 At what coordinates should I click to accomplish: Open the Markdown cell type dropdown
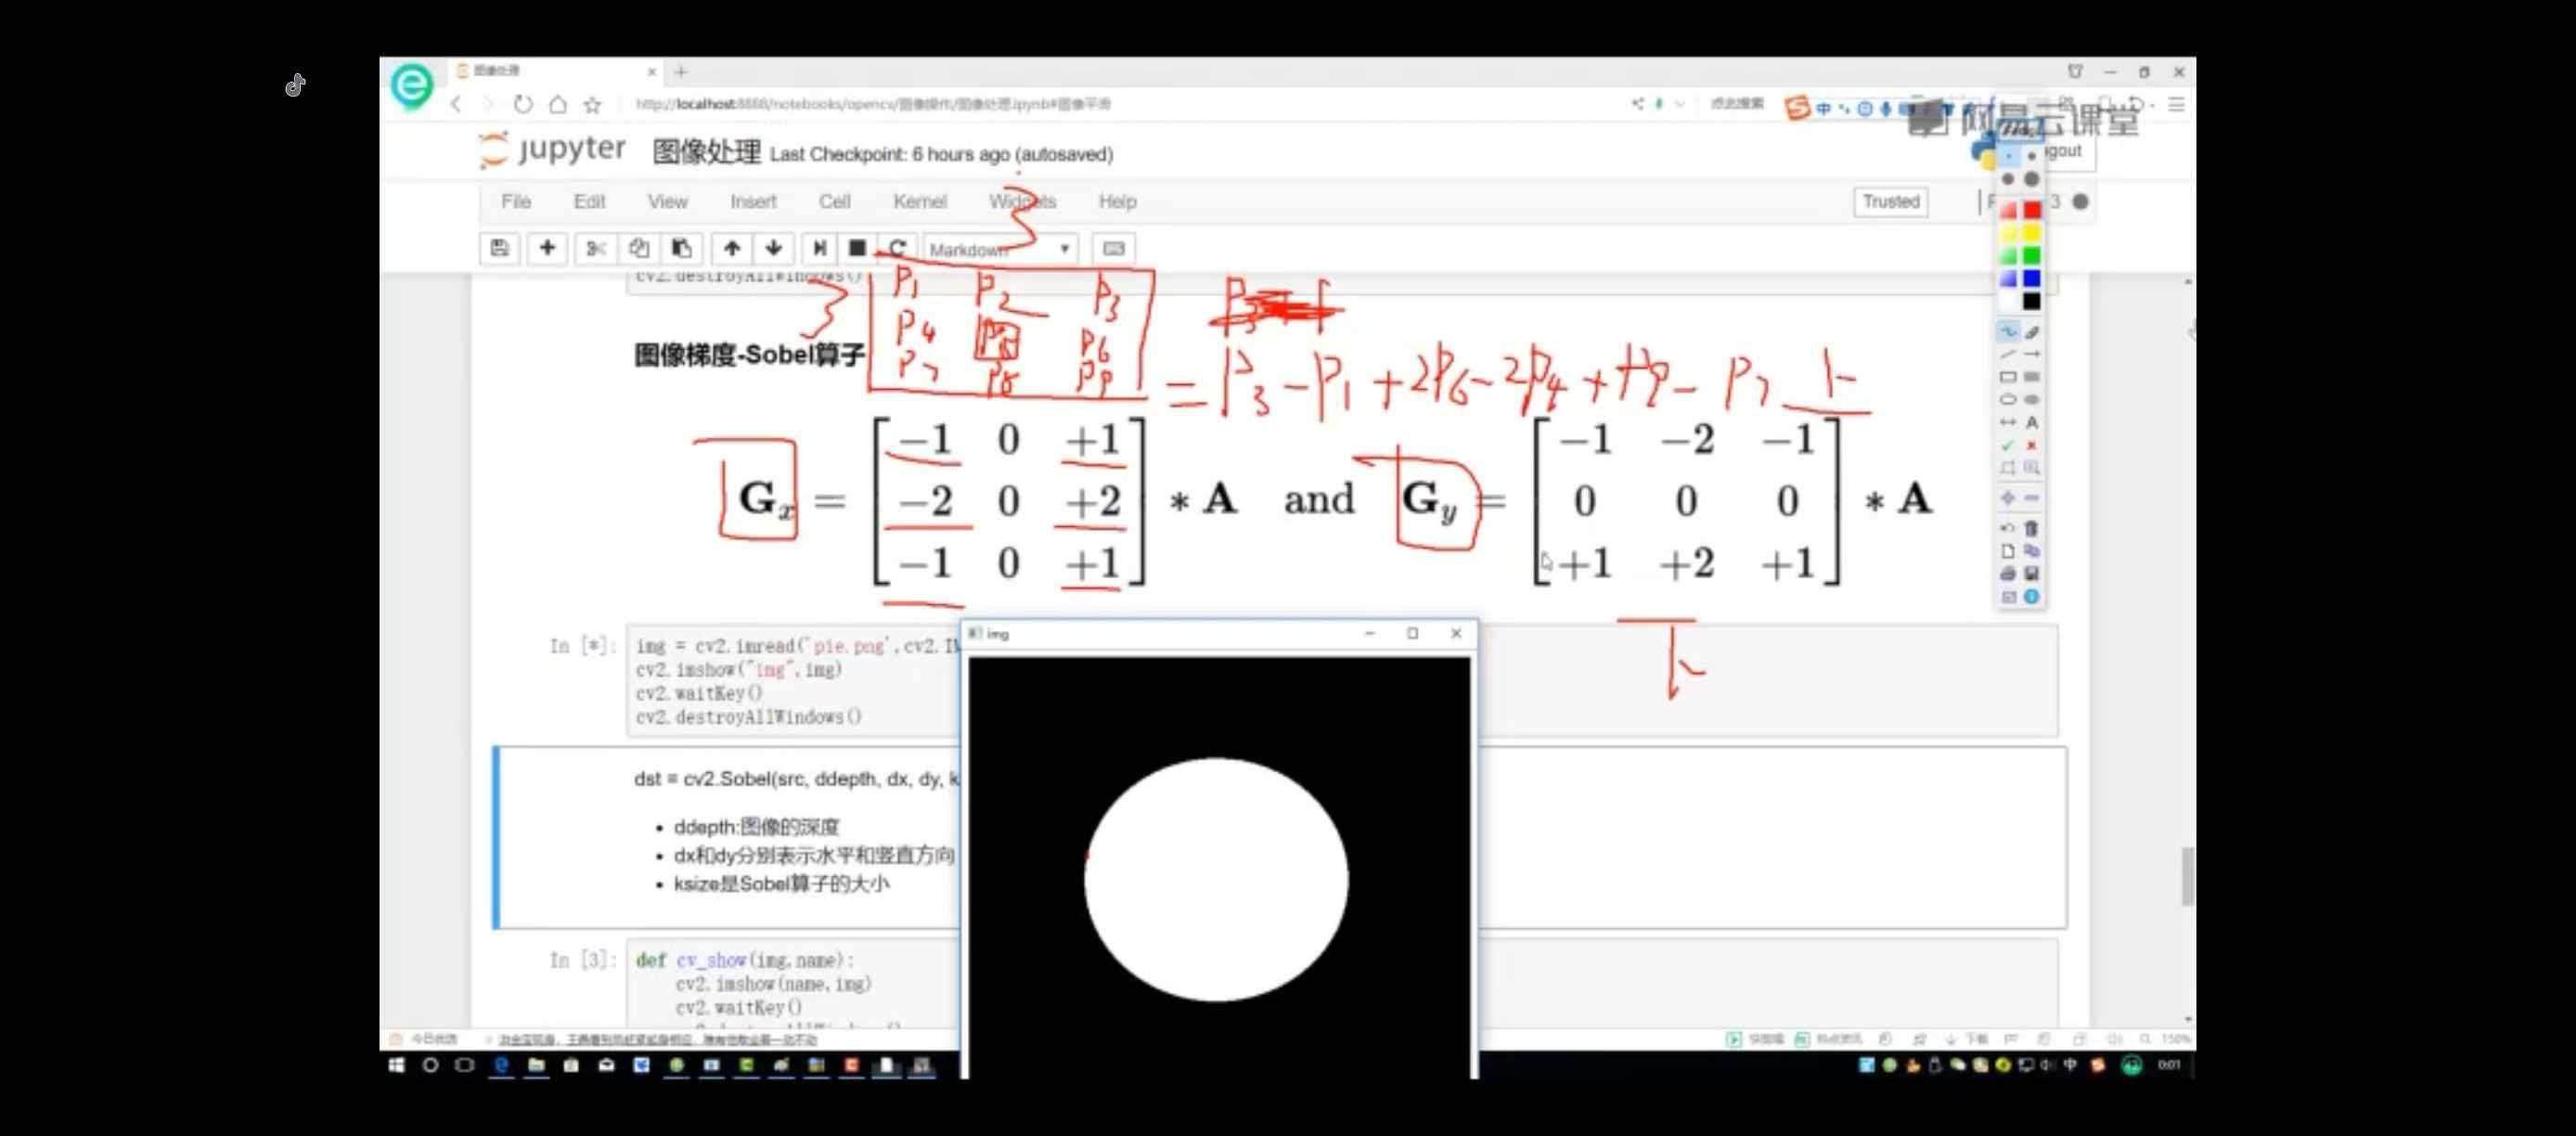(1001, 249)
